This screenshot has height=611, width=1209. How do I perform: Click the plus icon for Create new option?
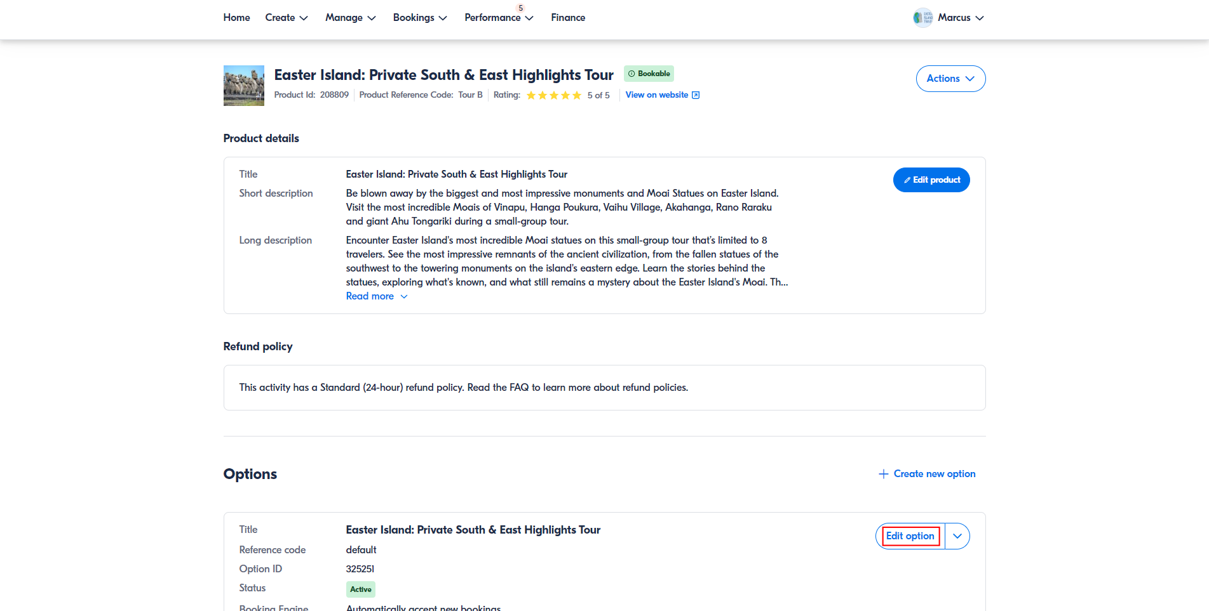[883, 474]
